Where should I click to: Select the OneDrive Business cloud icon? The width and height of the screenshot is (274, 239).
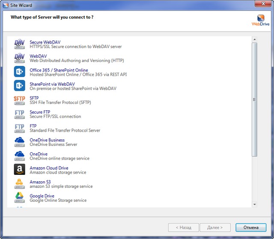(x=20, y=142)
